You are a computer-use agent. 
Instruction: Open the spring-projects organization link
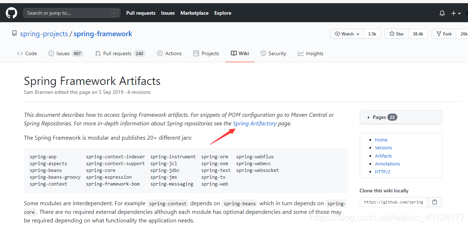tap(44, 34)
